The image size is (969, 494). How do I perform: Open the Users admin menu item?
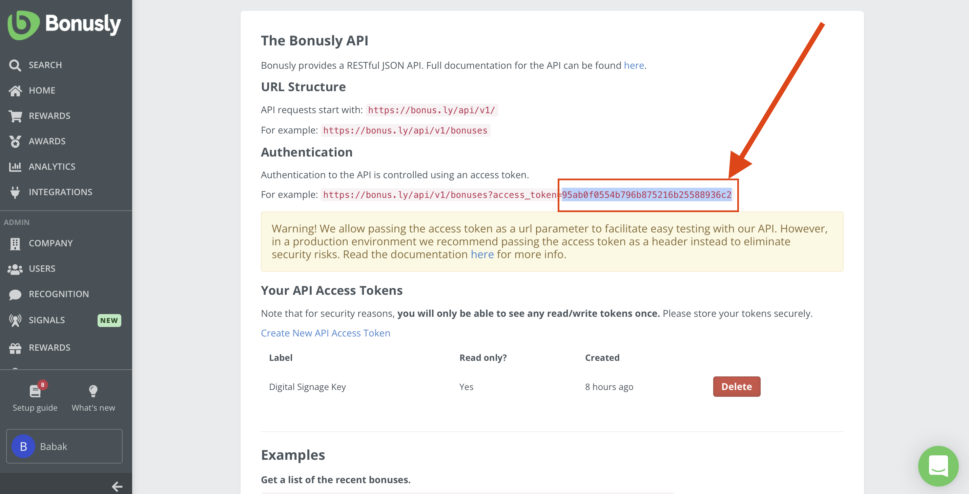(x=42, y=269)
